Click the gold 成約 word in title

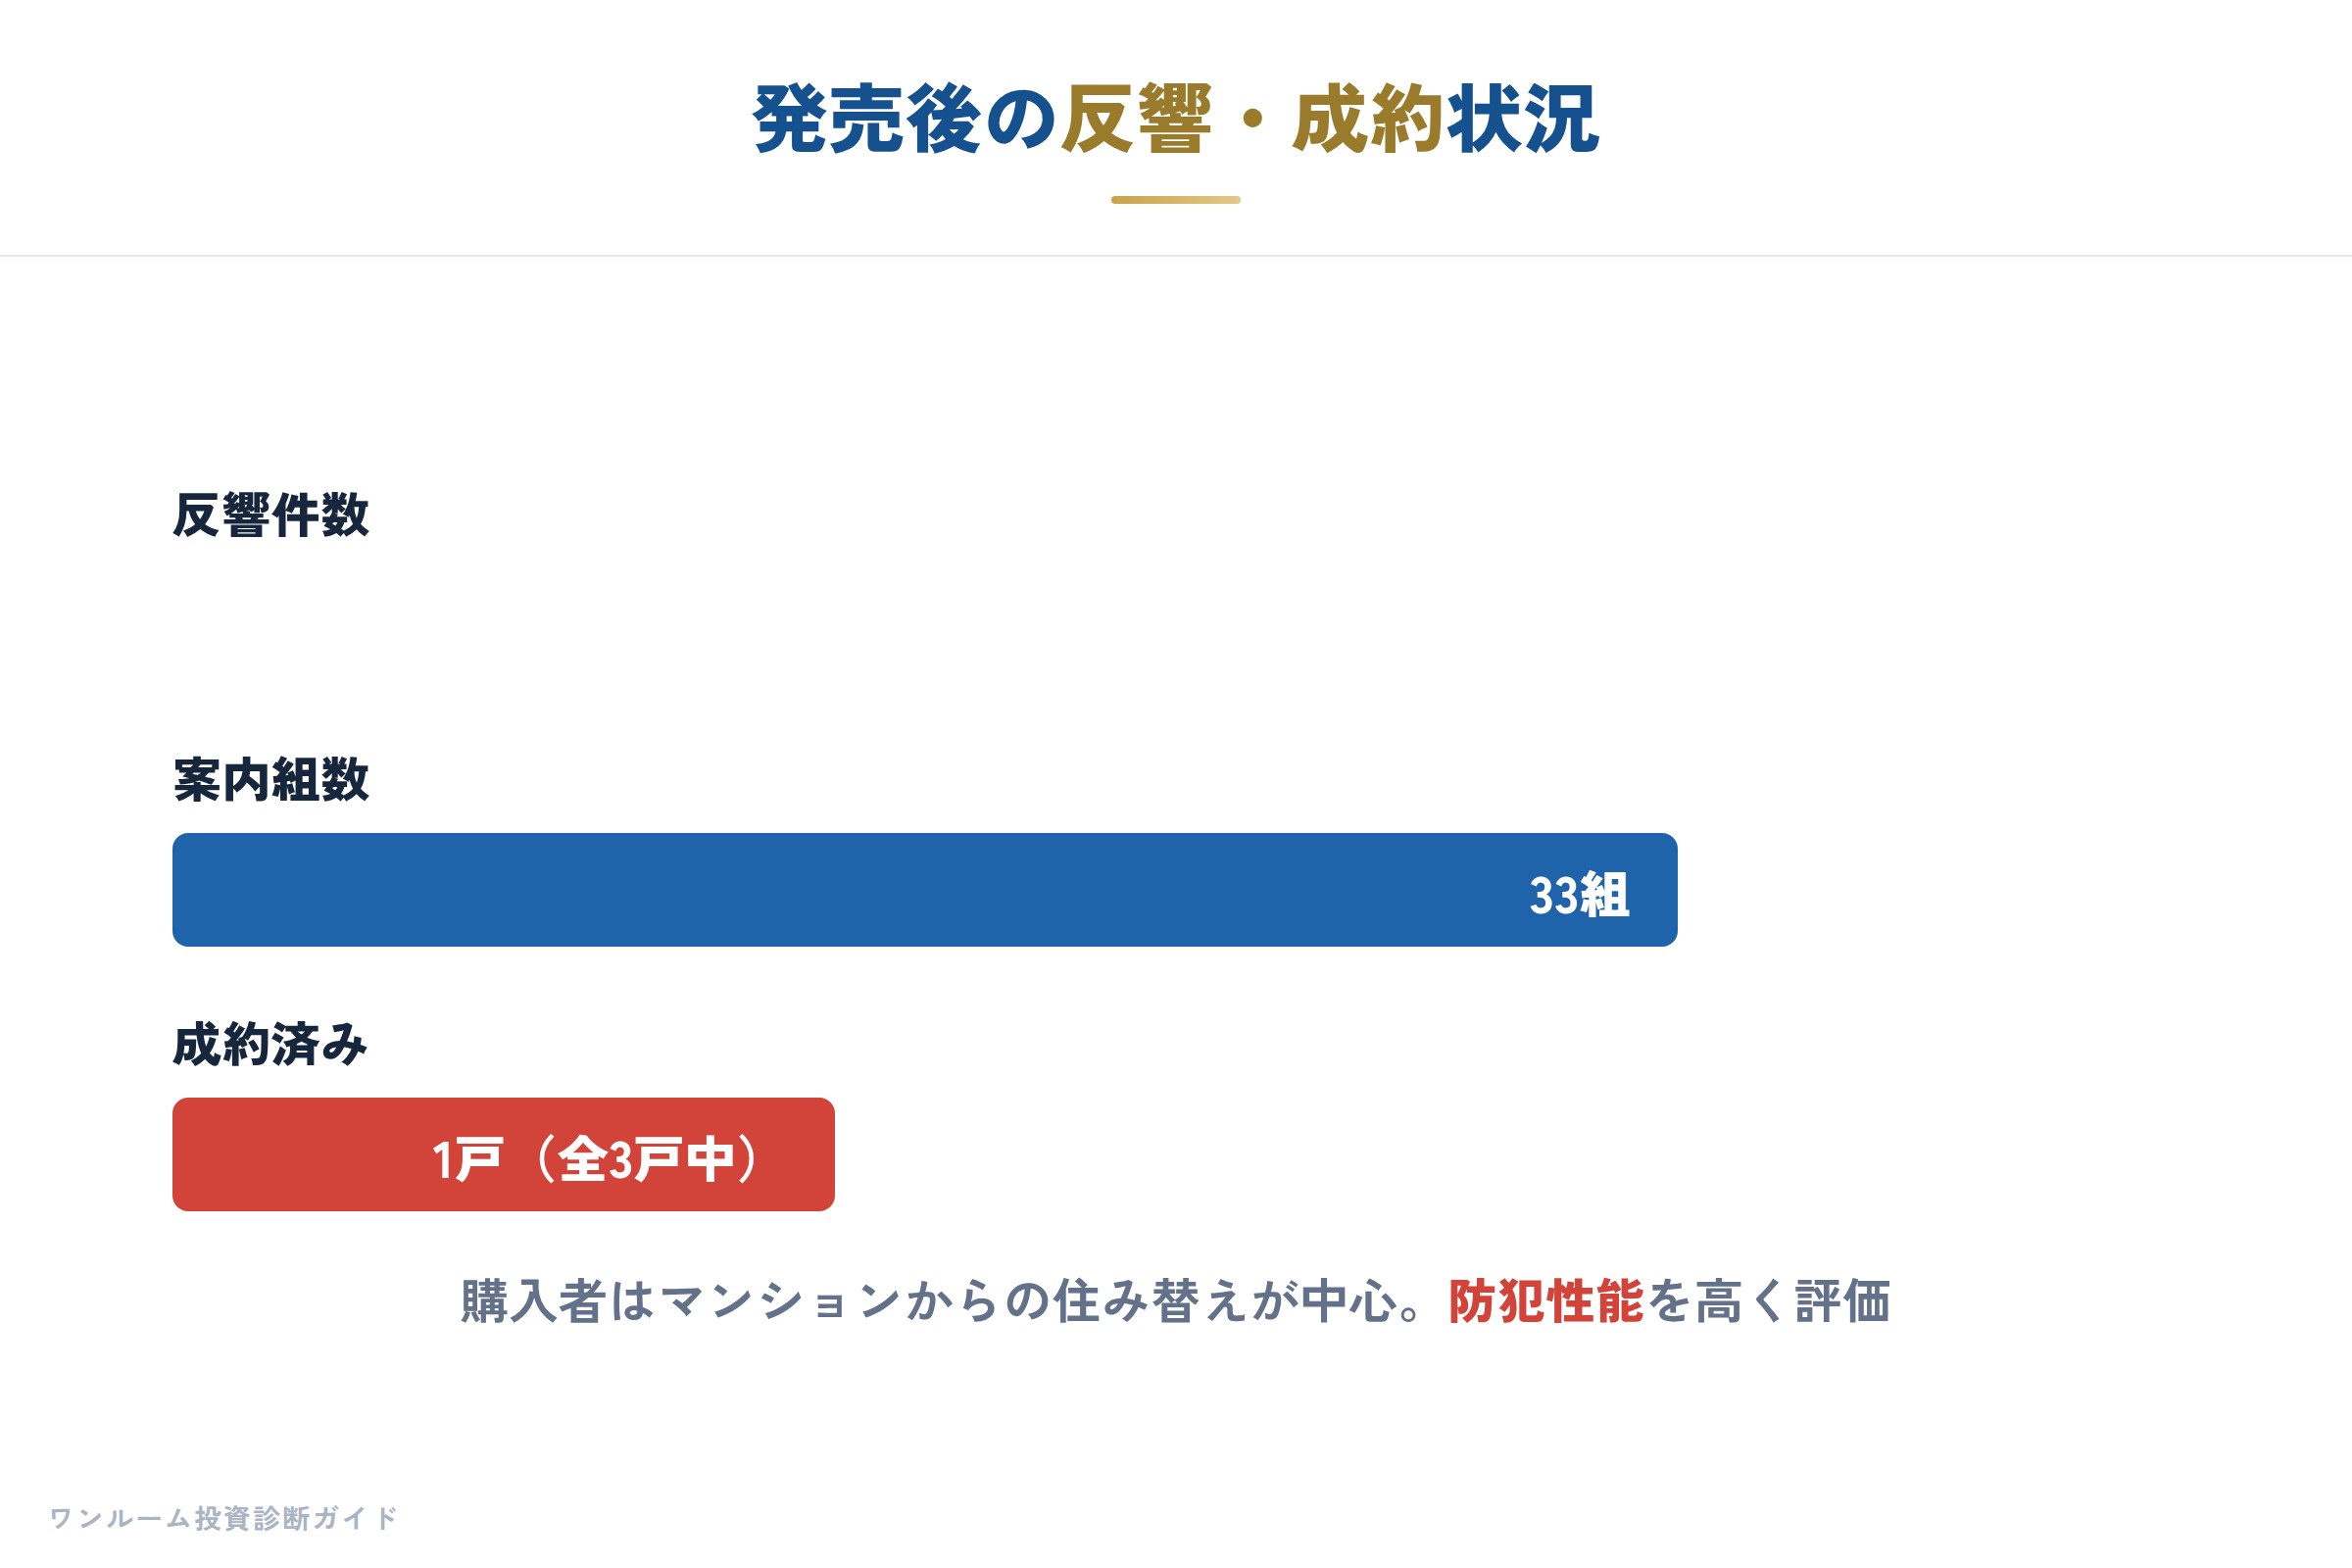point(1369,120)
